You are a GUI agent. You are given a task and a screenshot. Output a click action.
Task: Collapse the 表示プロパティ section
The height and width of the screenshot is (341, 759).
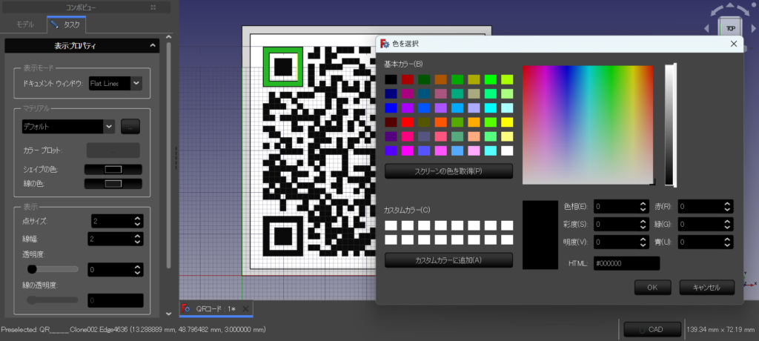(x=153, y=46)
